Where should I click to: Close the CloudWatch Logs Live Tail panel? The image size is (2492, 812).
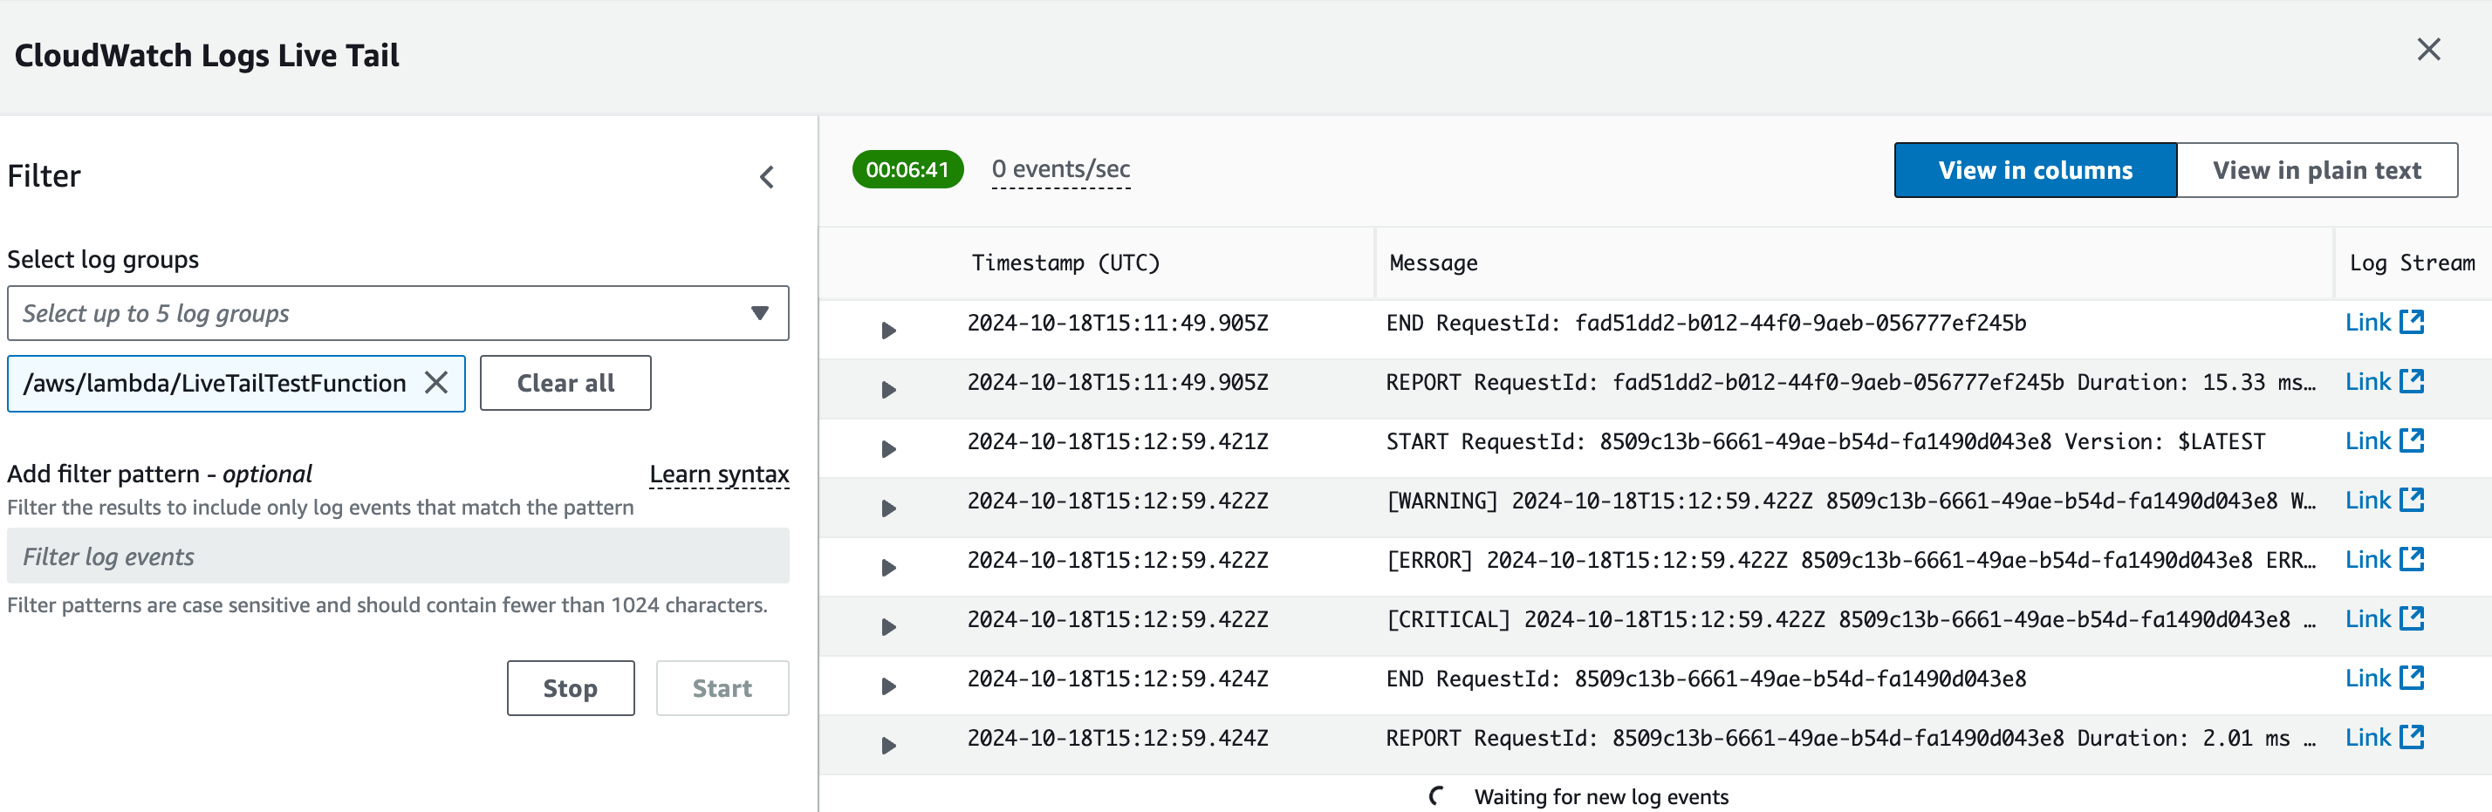[x=2429, y=50]
